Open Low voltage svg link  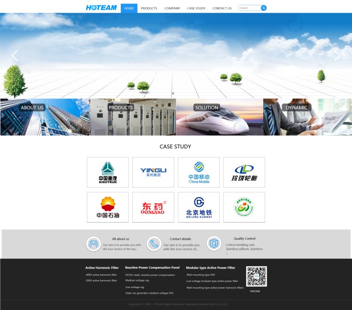tap(135, 287)
